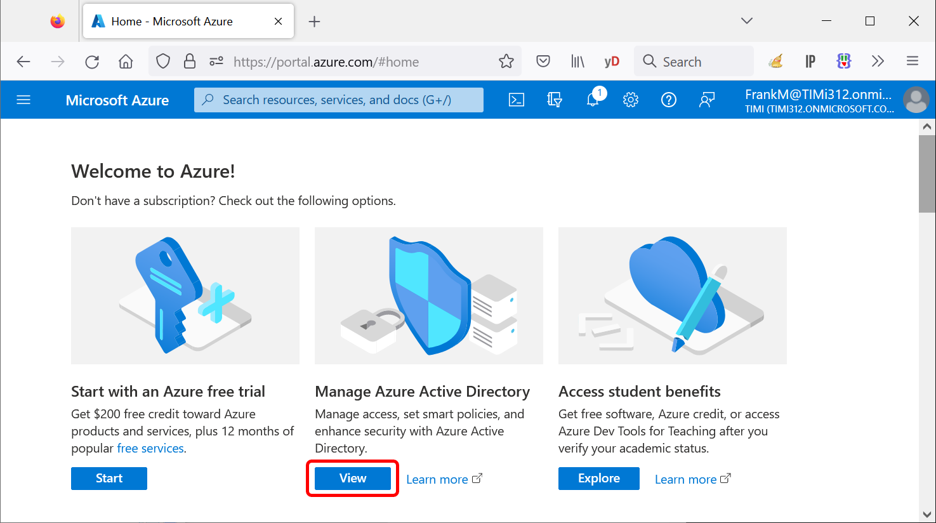This screenshot has width=936, height=523.
Task: Open site permissions icon
Action: point(216,62)
